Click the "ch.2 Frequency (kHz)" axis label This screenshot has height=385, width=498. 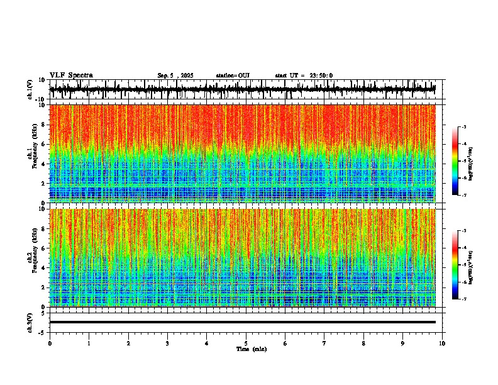pos(33,250)
